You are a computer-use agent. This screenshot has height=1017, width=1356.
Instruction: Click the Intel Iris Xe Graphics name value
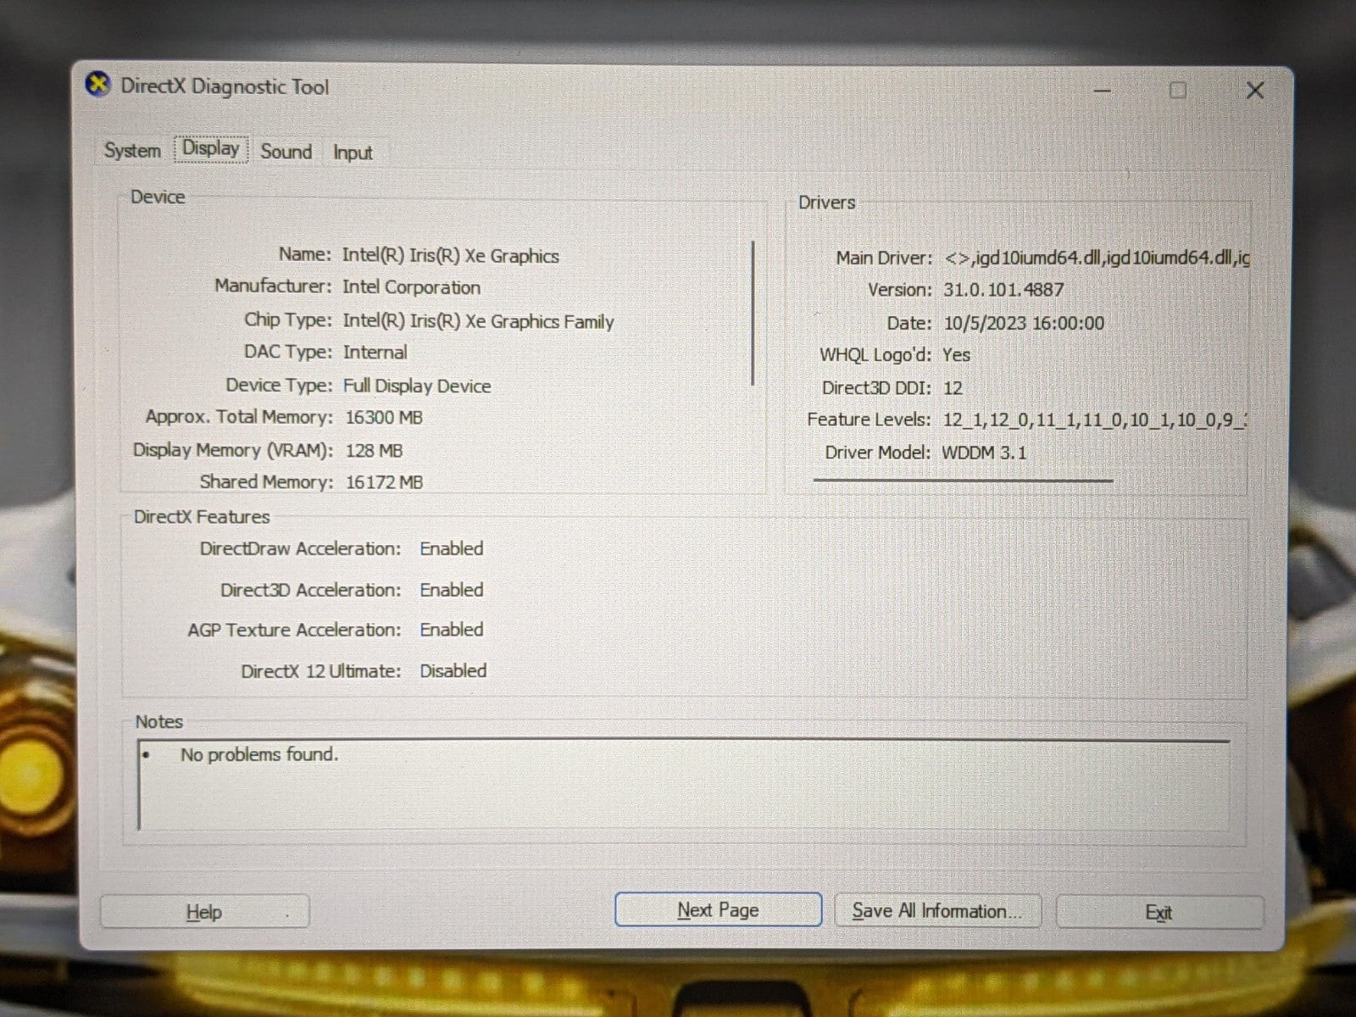click(x=450, y=256)
